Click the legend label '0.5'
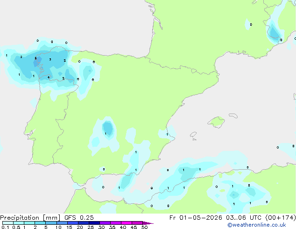The width and height of the screenshot is (296, 229). [16, 227]
